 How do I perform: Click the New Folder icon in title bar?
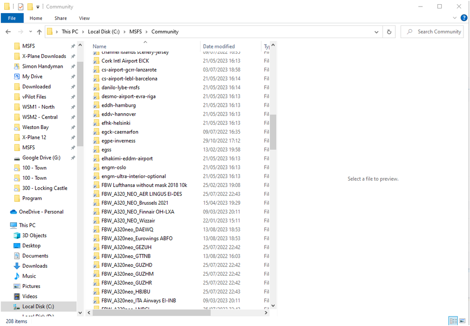coord(29,7)
